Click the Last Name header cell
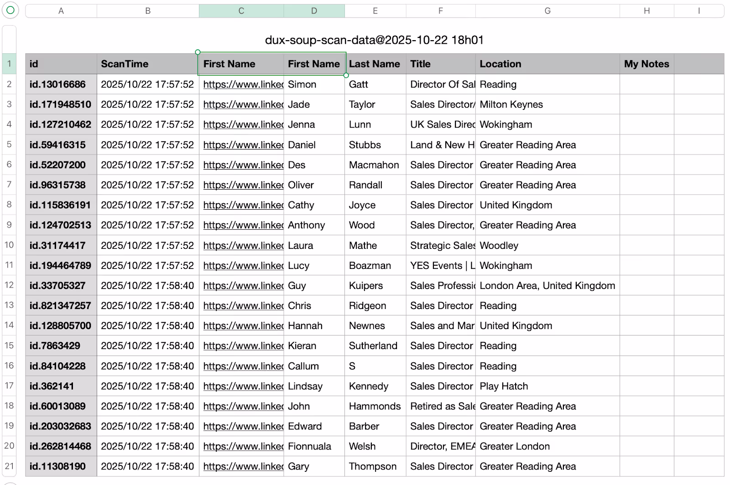This screenshot has height=485, width=730. 375,64
